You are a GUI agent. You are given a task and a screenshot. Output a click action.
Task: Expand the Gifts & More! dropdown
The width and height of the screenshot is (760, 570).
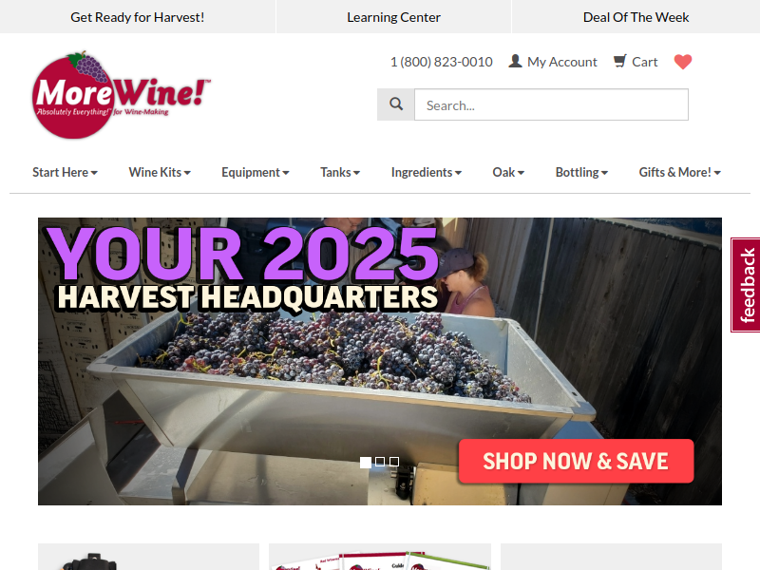[x=679, y=173]
